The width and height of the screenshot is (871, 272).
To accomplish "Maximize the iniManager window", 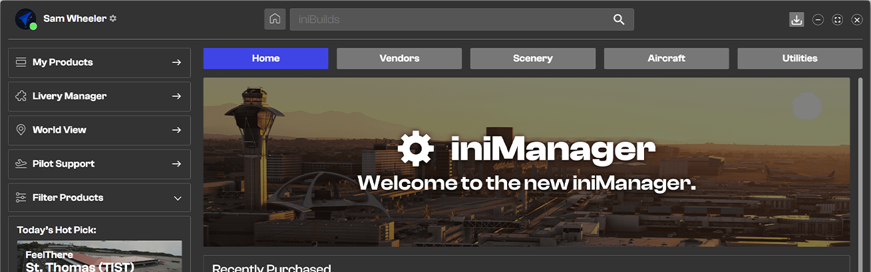I will click(x=838, y=20).
